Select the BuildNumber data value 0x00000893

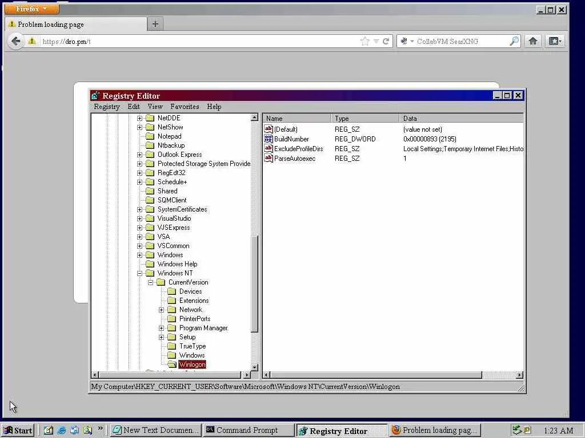430,139
